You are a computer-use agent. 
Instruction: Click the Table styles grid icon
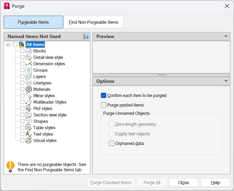click(29, 128)
